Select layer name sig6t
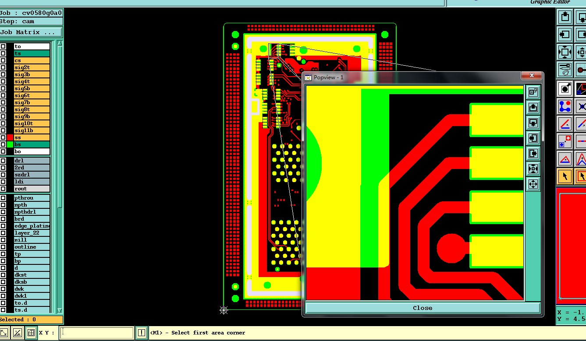Screen dimensions: 586x341 [x=32, y=95]
